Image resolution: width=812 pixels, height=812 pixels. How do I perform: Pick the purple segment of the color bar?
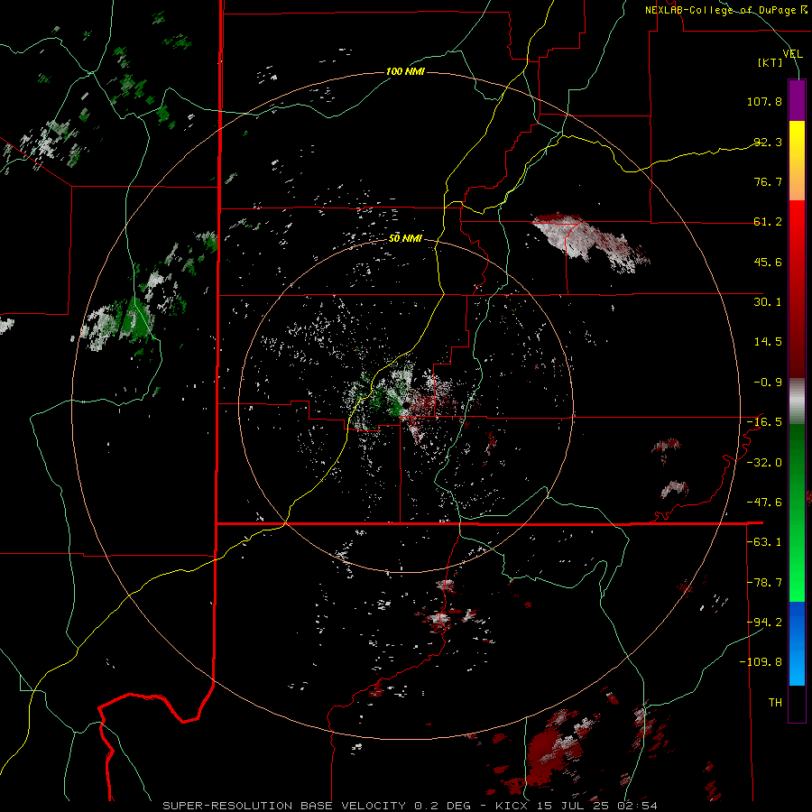[797, 100]
